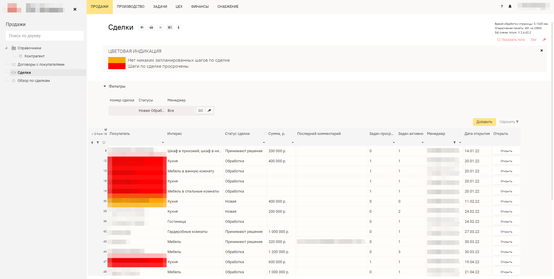Switch to the СНАБЖЕНИЕ tab
Image resolution: width=554 pixels, height=279 pixels.
(228, 7)
